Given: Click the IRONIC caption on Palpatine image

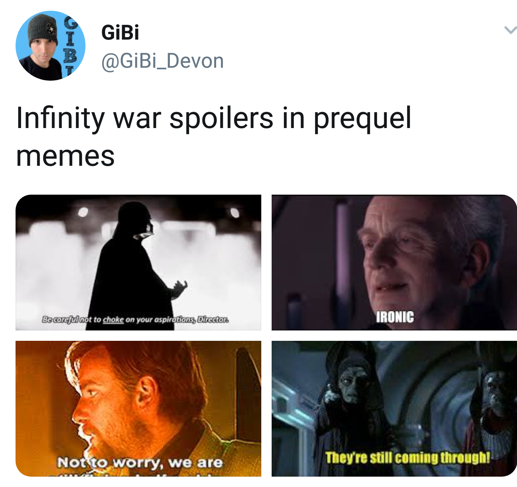Looking at the screenshot, I should pos(395,317).
